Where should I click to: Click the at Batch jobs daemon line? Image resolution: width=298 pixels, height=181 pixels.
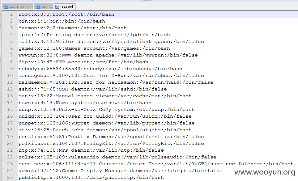(105, 130)
